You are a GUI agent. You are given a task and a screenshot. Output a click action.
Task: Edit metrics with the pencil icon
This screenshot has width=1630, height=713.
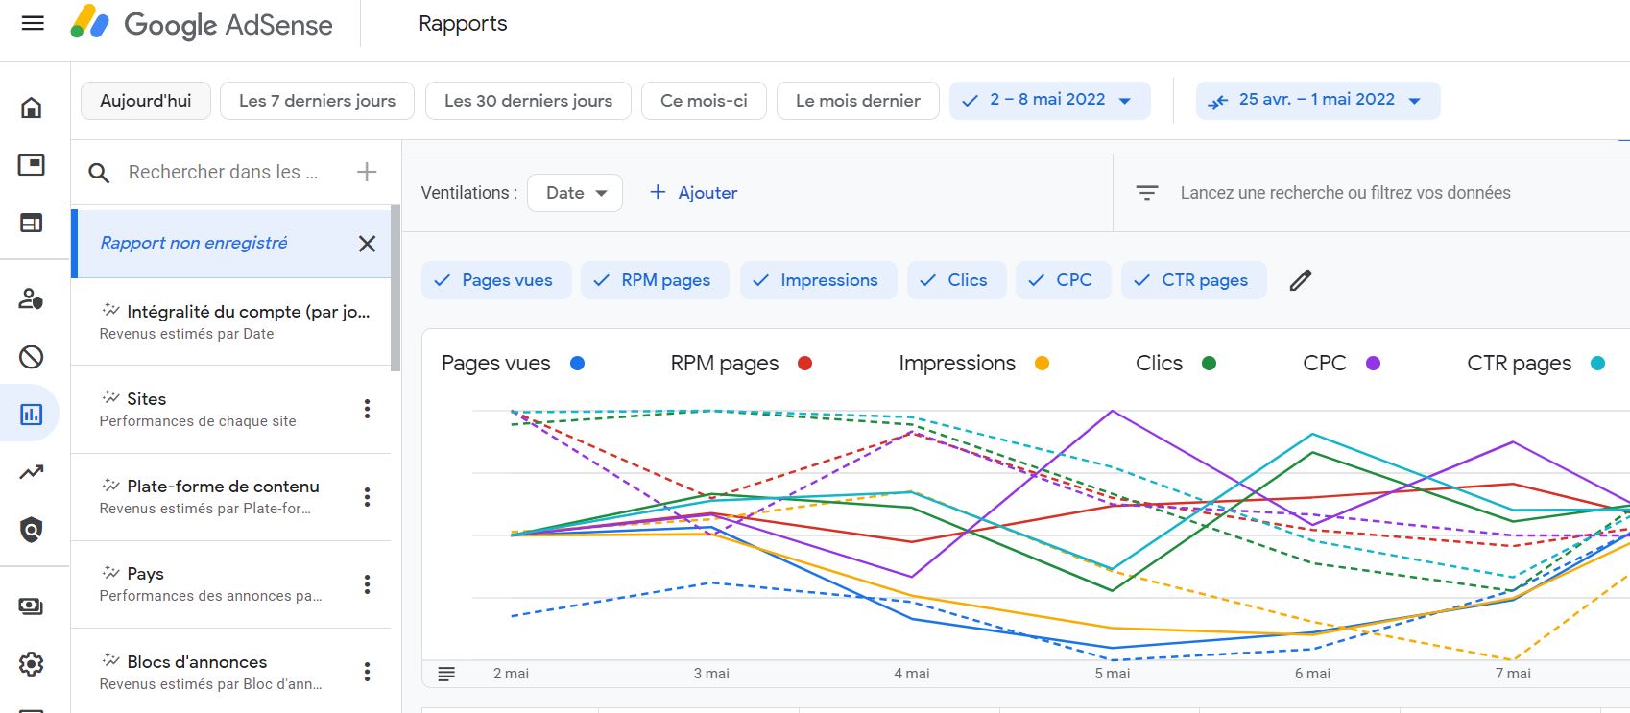click(x=1300, y=280)
